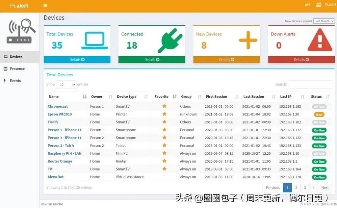Open Details of Total Devices card
The width and height of the screenshot is (337, 208).
click(x=77, y=60)
